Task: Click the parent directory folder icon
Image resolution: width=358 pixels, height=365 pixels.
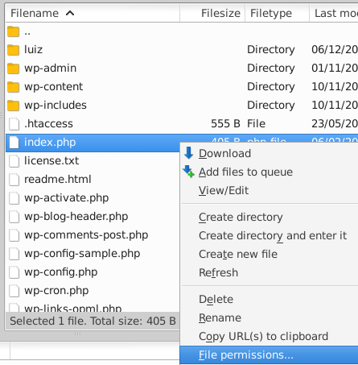Action: pyautogui.click(x=13, y=31)
